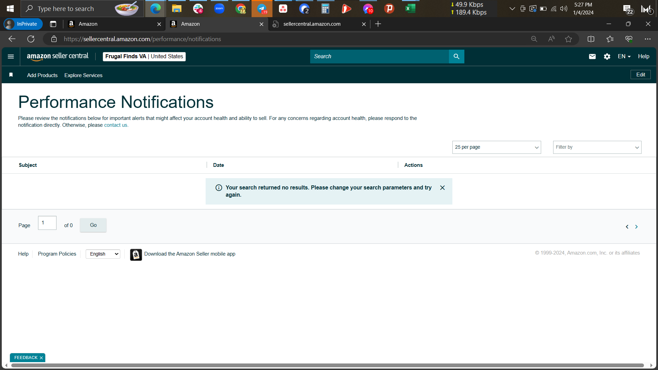
Task: Click Add Products in navigation bar
Action: click(x=42, y=75)
